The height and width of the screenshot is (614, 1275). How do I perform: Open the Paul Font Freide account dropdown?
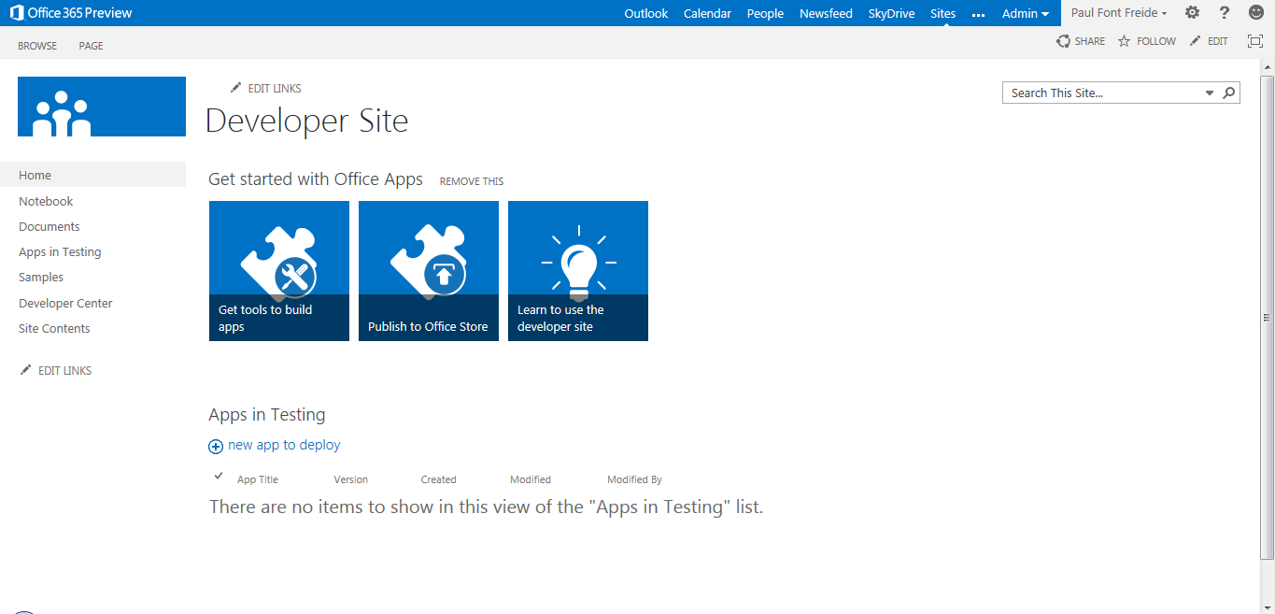(1118, 13)
